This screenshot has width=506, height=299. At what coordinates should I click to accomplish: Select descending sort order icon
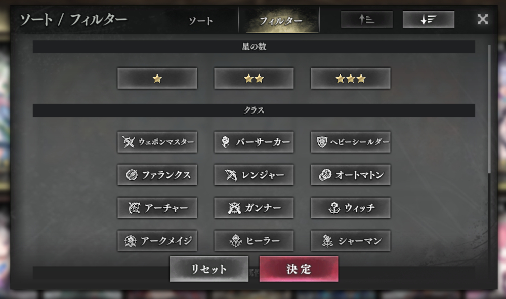tap(428, 19)
